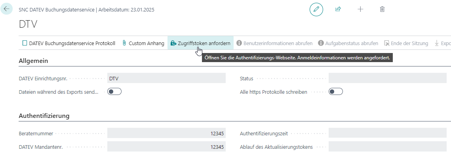The height and width of the screenshot is (163, 451).
Task: Click Ende der Sitzung action
Action: 406,43
